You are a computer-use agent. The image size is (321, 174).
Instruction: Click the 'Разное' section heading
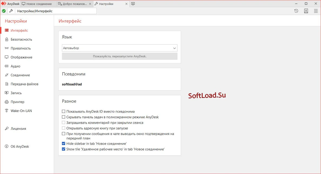pos(69,101)
